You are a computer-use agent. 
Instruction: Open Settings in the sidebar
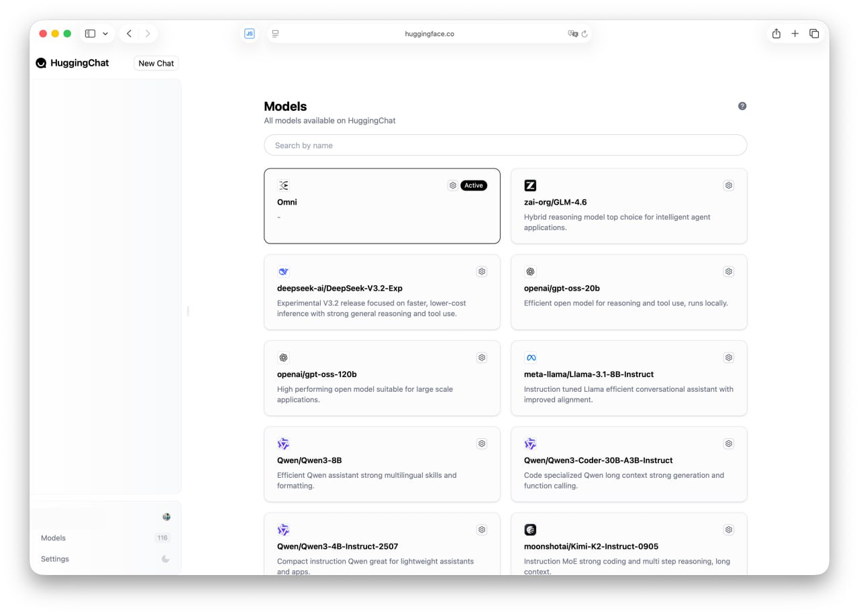(x=55, y=559)
